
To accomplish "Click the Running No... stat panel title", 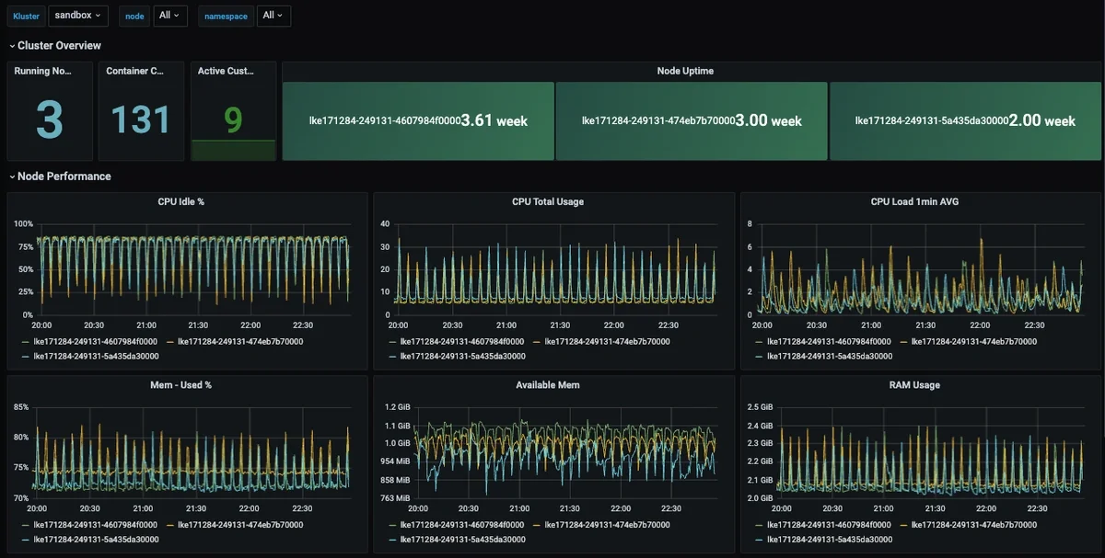I will 43,71.
